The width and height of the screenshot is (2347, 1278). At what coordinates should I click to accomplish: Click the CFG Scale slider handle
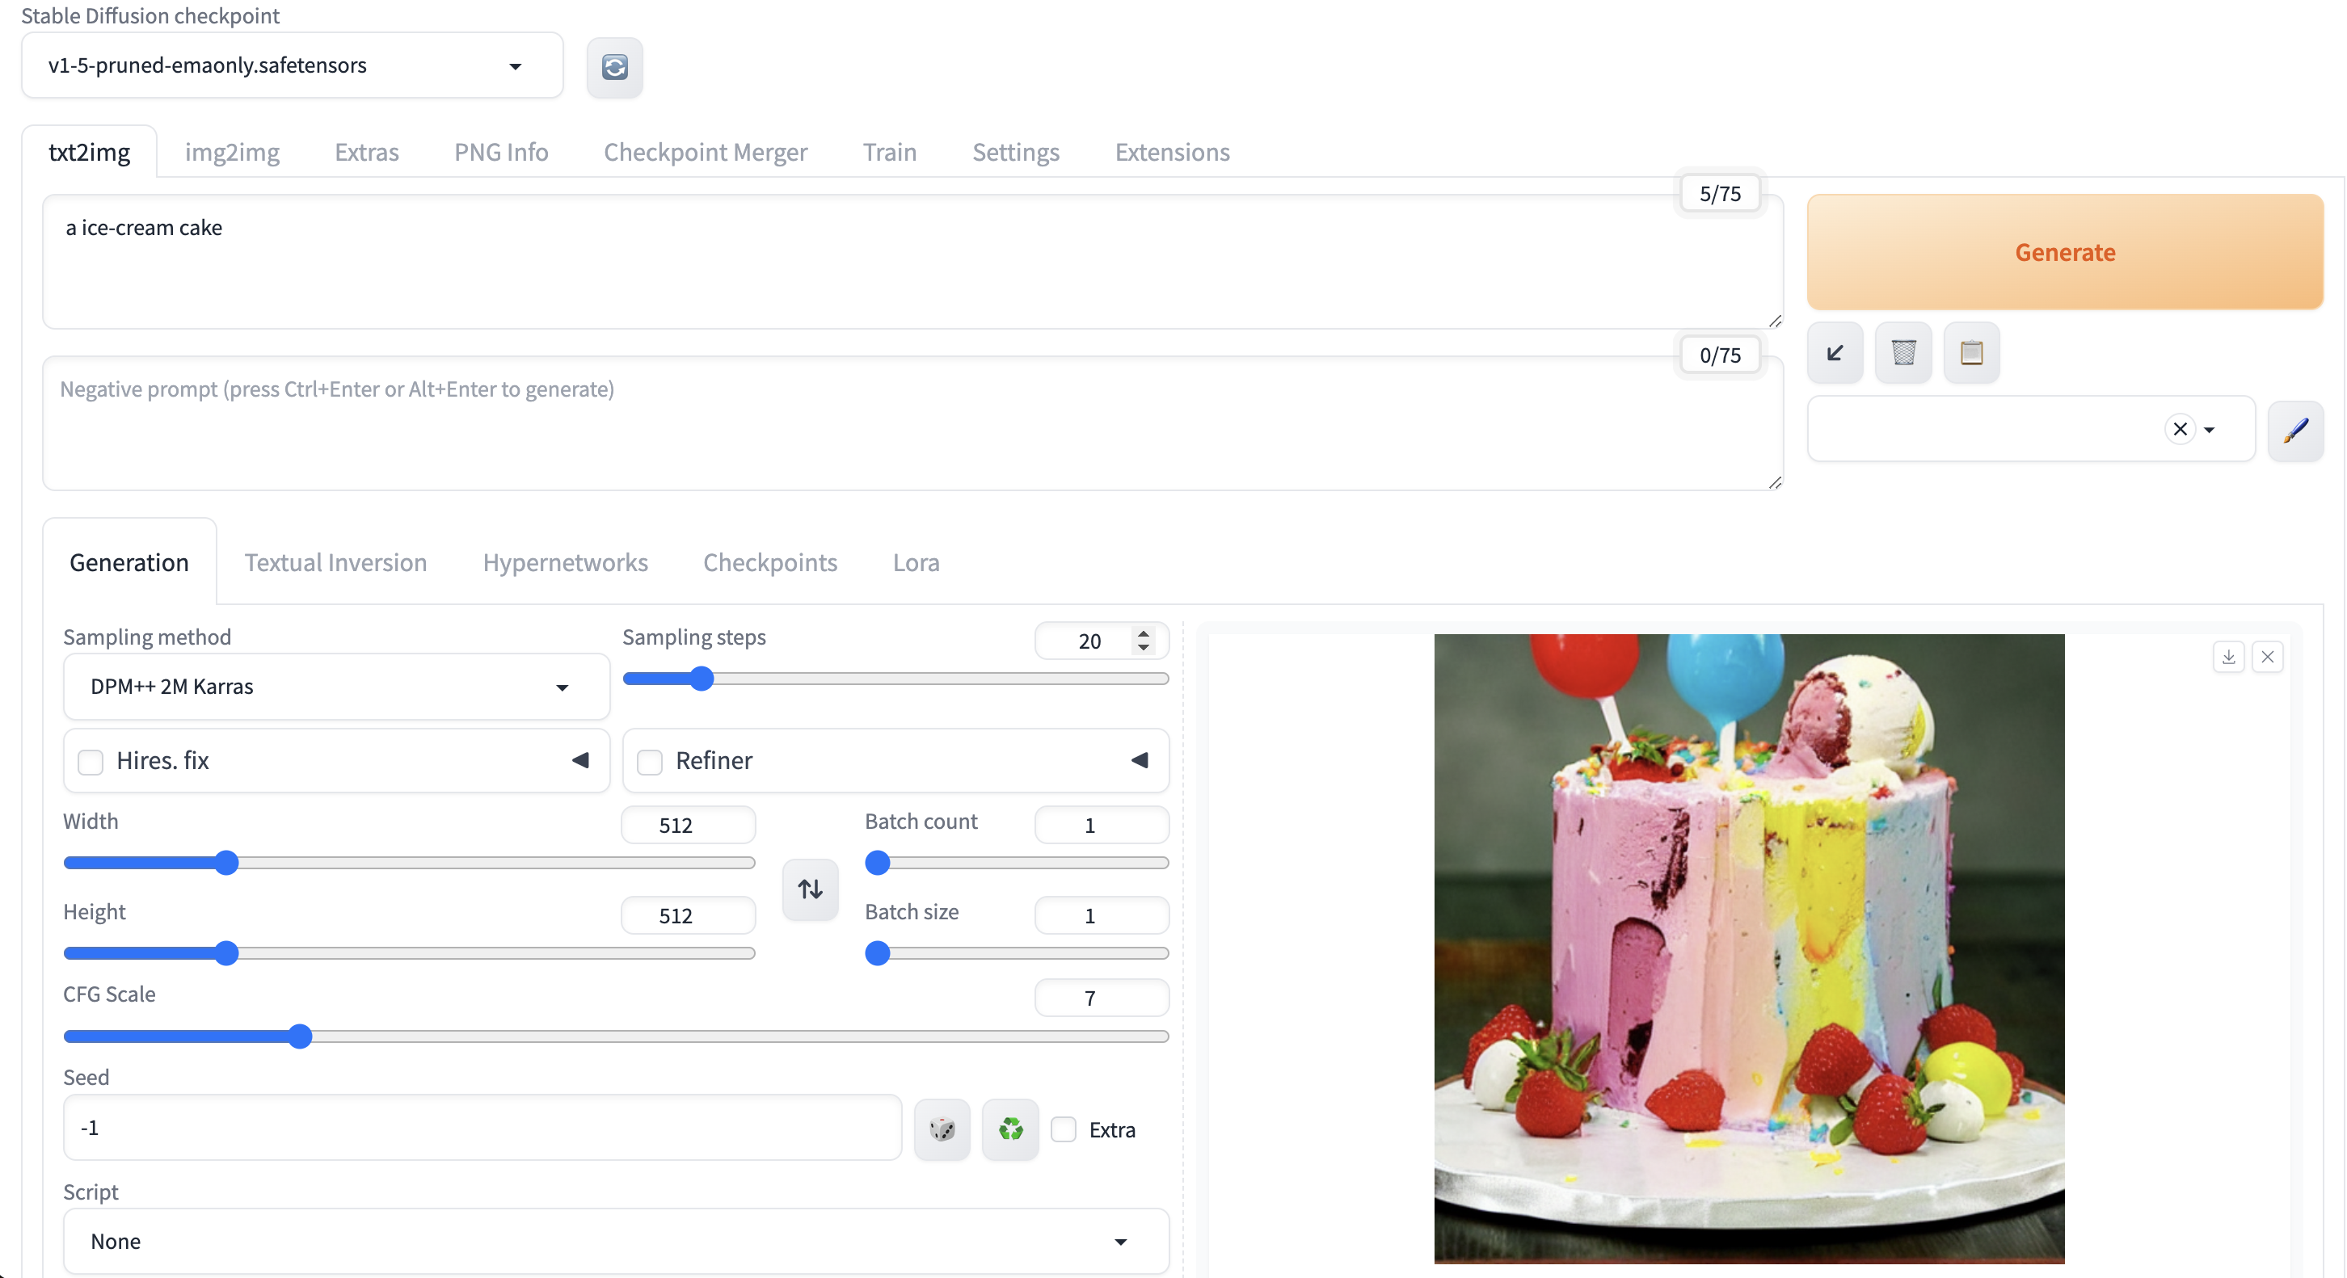[x=300, y=1036]
